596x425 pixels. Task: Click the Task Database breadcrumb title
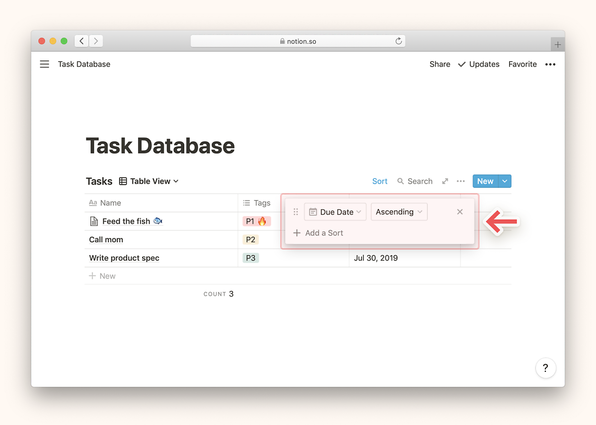pyautogui.click(x=84, y=64)
